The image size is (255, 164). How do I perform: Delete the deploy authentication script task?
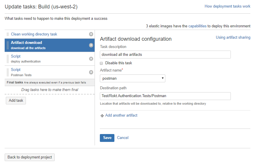coord(91,59)
